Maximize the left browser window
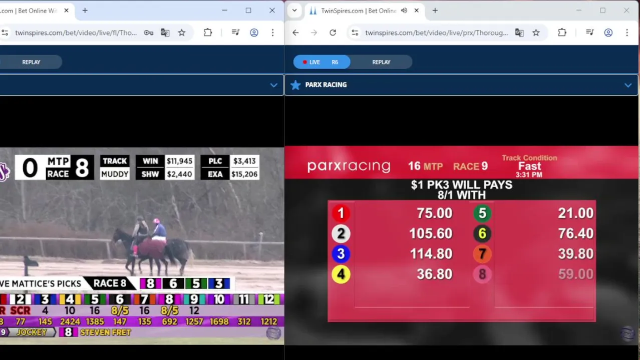The height and width of the screenshot is (360, 640). (248, 10)
